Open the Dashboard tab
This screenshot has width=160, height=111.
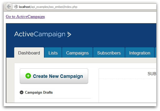(29, 53)
